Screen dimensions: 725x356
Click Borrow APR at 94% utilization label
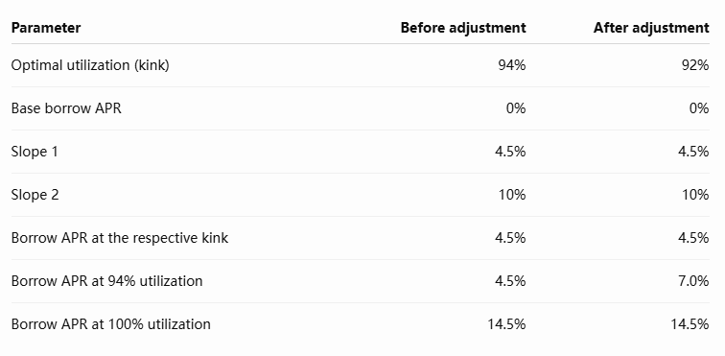tap(106, 281)
